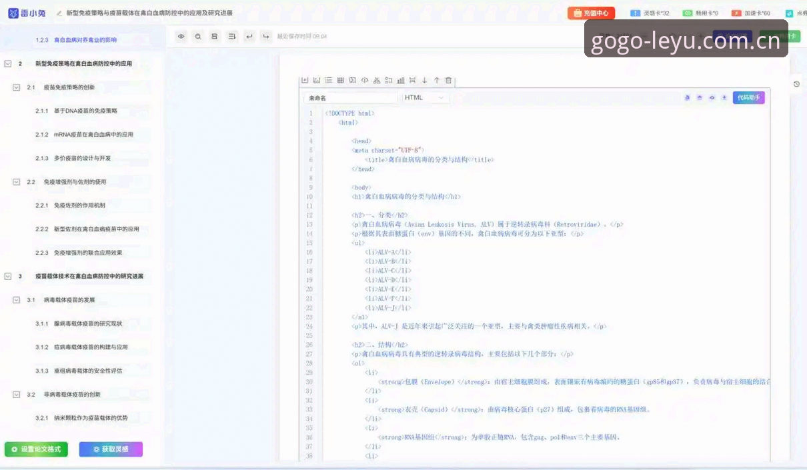Click the eye icon in the code block header
The height and width of the screenshot is (470, 807).
coord(712,97)
